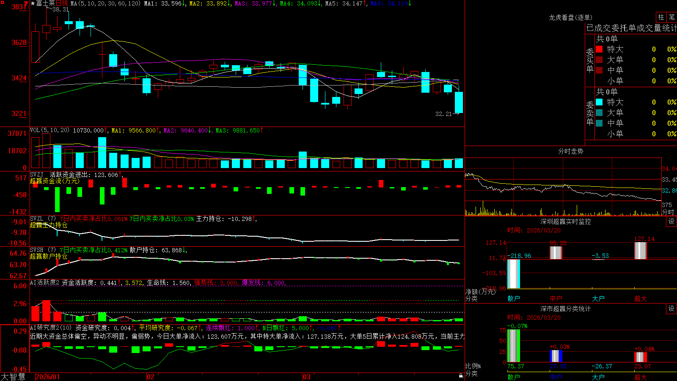The image size is (677, 381).
Task: Click the 3831 price axis label
Action: click(x=19, y=7)
